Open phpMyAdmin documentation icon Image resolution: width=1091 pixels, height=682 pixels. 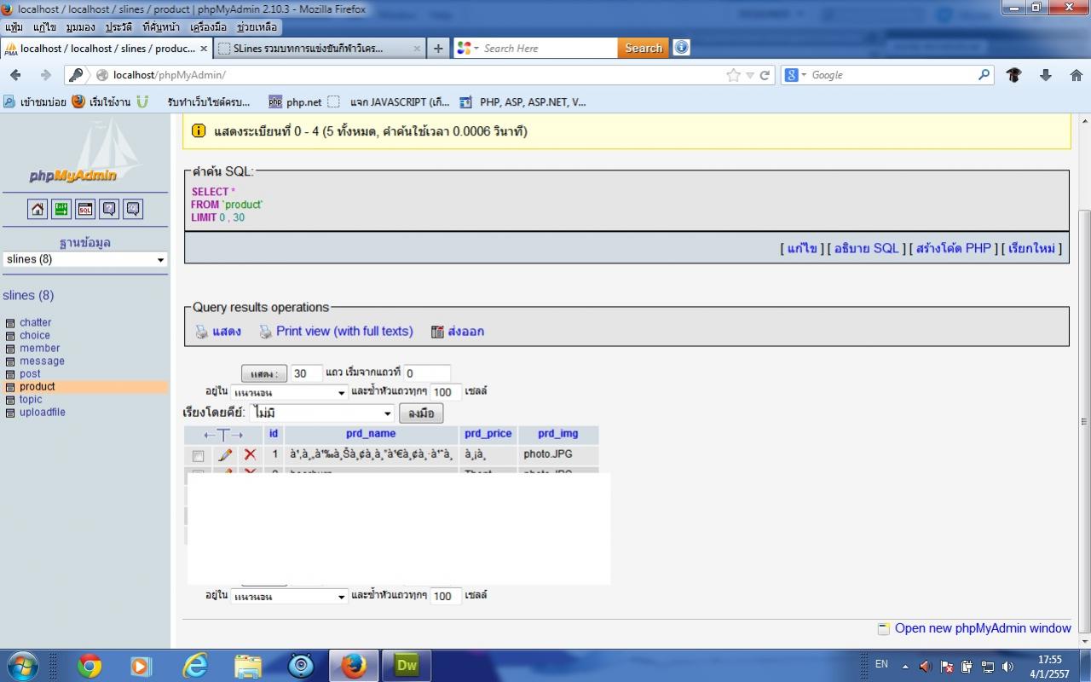pyautogui.click(x=109, y=209)
